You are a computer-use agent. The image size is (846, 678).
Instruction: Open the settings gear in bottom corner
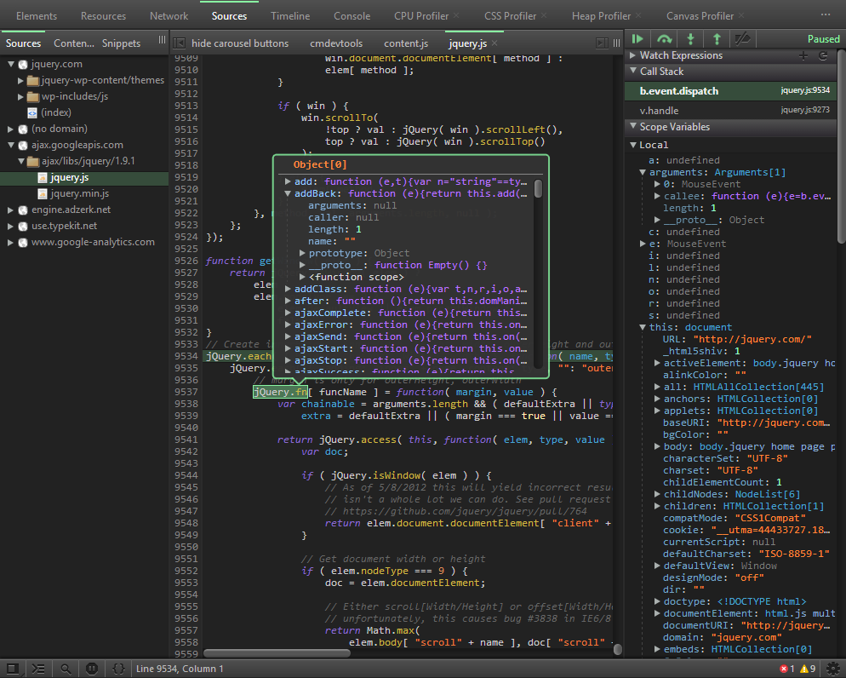tap(832, 669)
